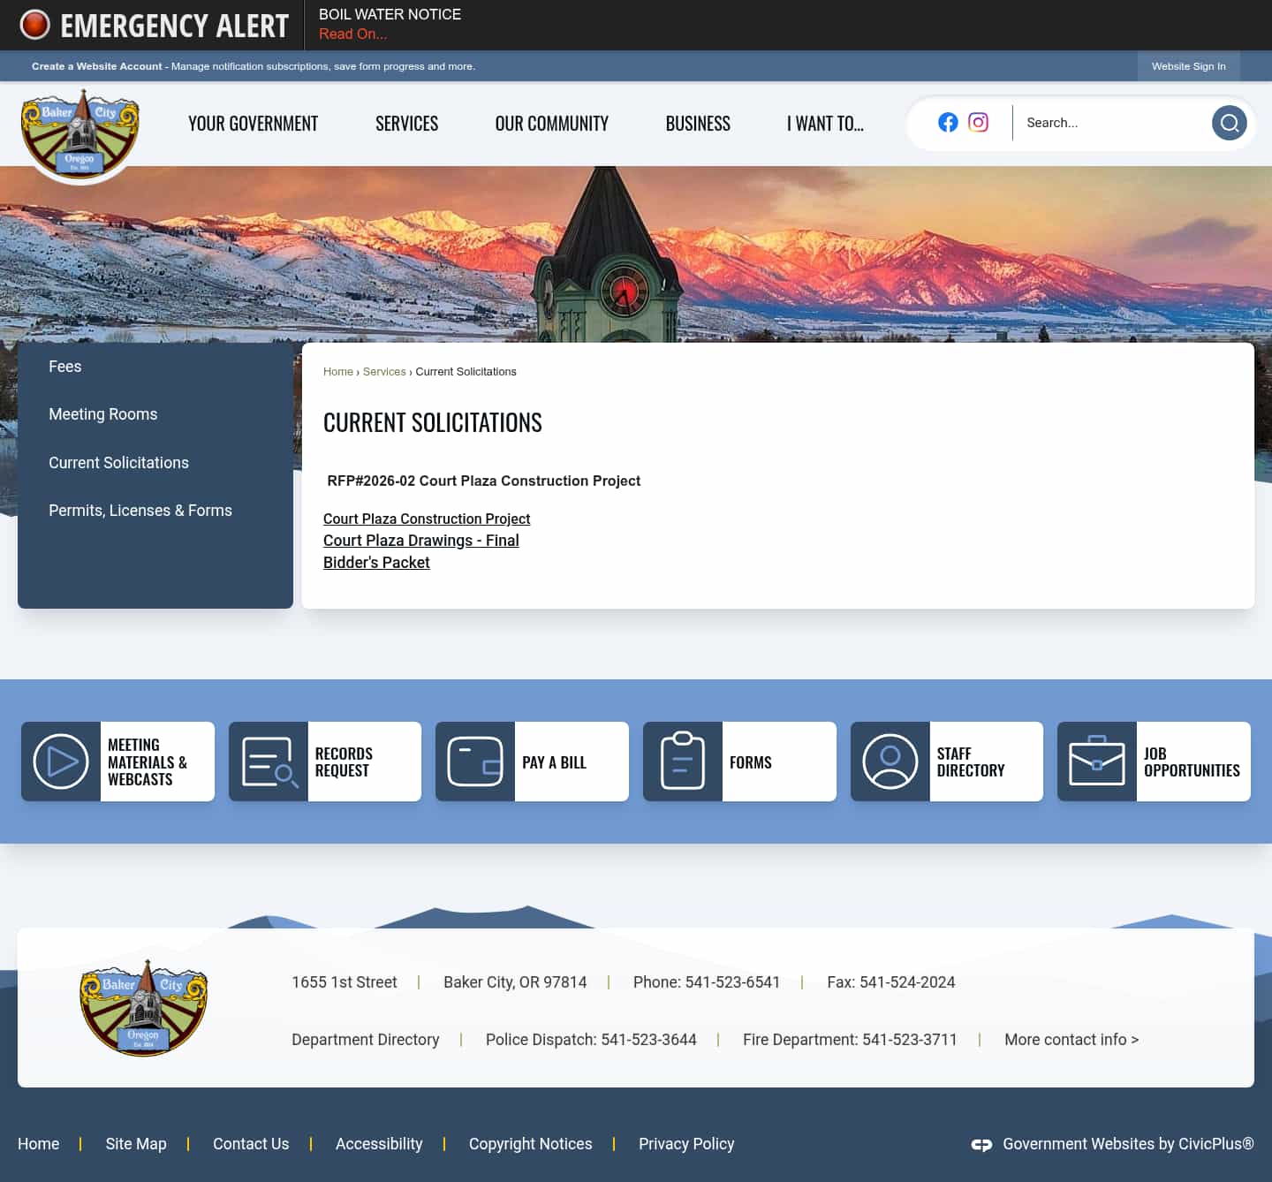Download the Court Plaza Drawings - Final
This screenshot has width=1272, height=1182.
(420, 540)
